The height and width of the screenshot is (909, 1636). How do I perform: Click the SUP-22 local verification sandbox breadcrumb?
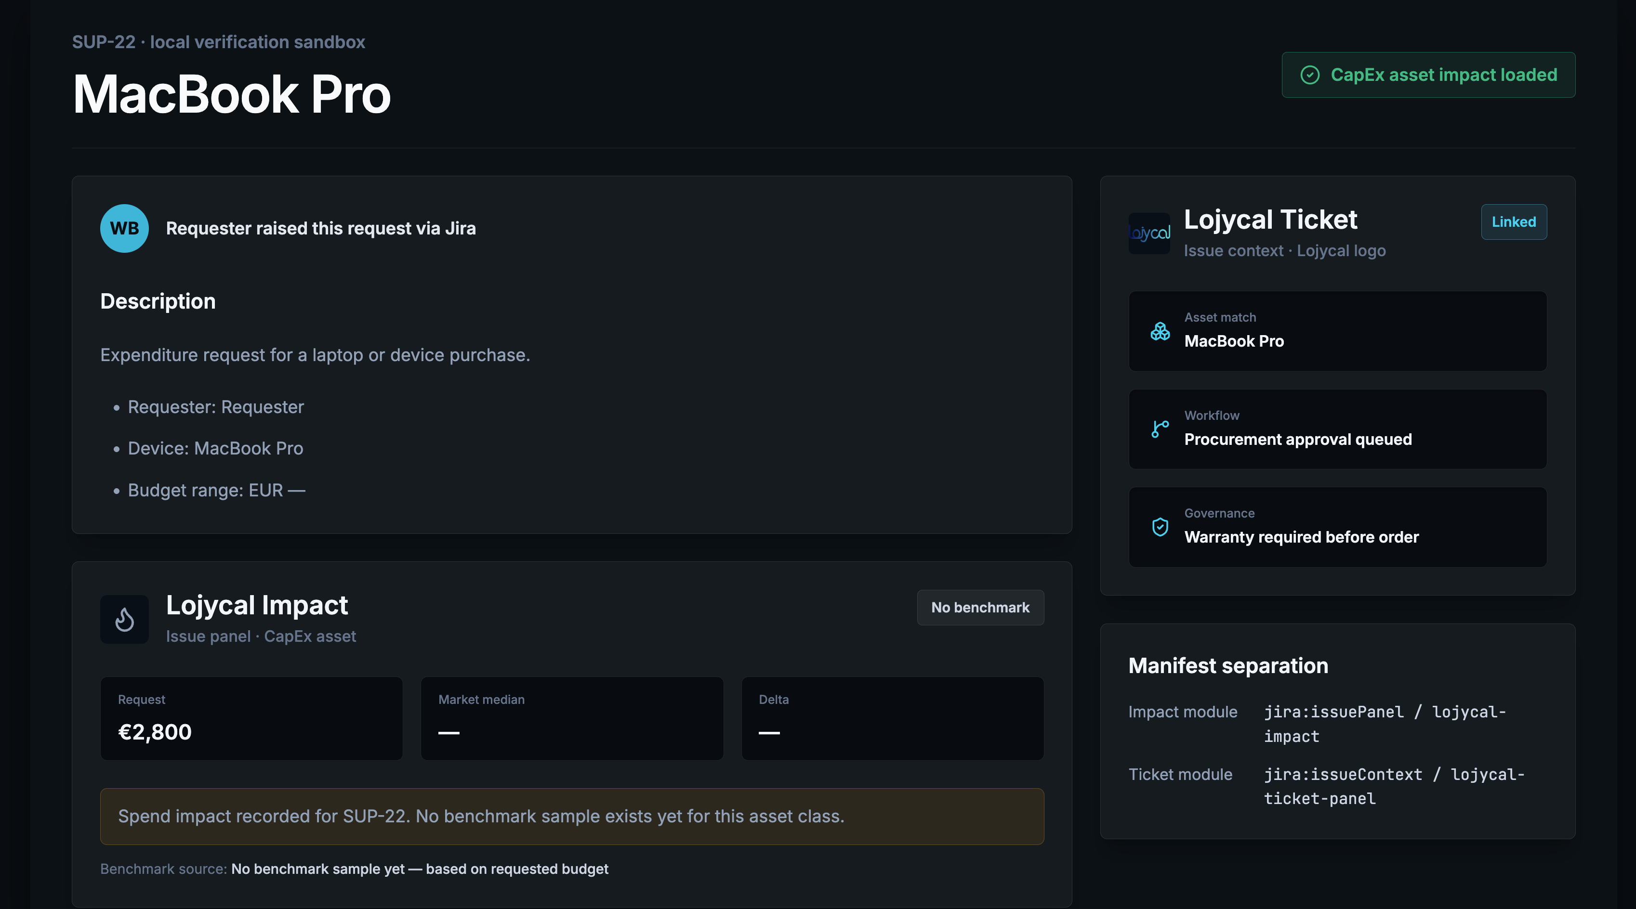tap(219, 42)
